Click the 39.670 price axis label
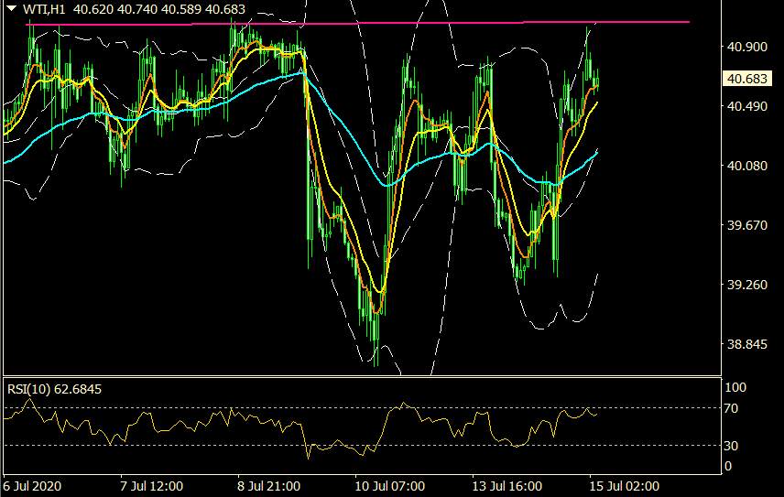The image size is (784, 497). [x=746, y=225]
